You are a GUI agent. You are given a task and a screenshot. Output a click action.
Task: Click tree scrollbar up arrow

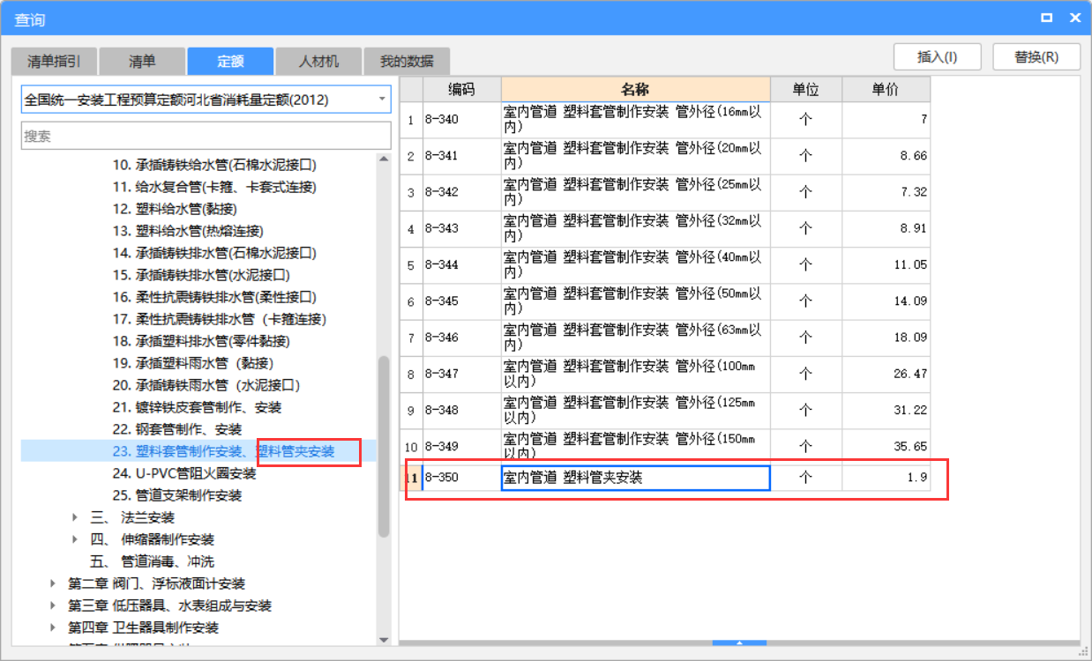click(x=383, y=160)
